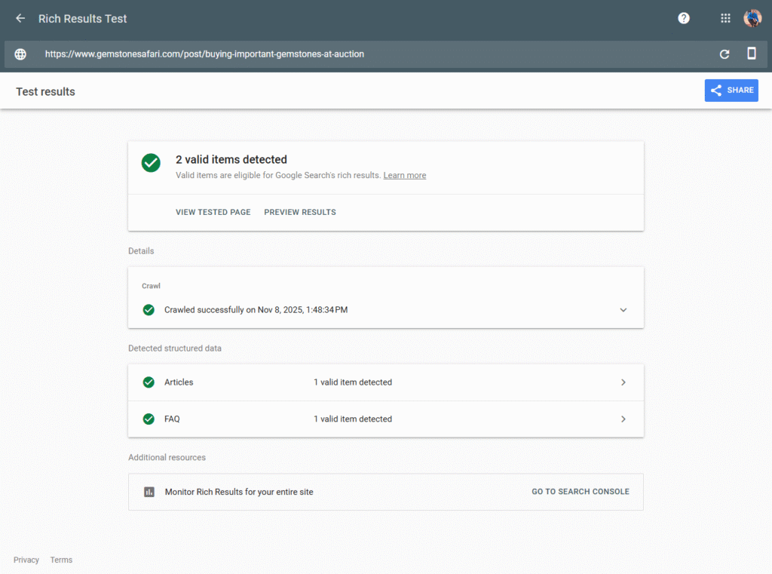Viewport: 772px width, 574px height.
Task: Expand the FAQ structured data row
Action: 623,419
